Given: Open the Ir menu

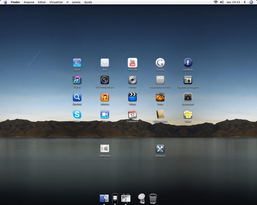Looking at the screenshot, I should click(x=68, y=2).
